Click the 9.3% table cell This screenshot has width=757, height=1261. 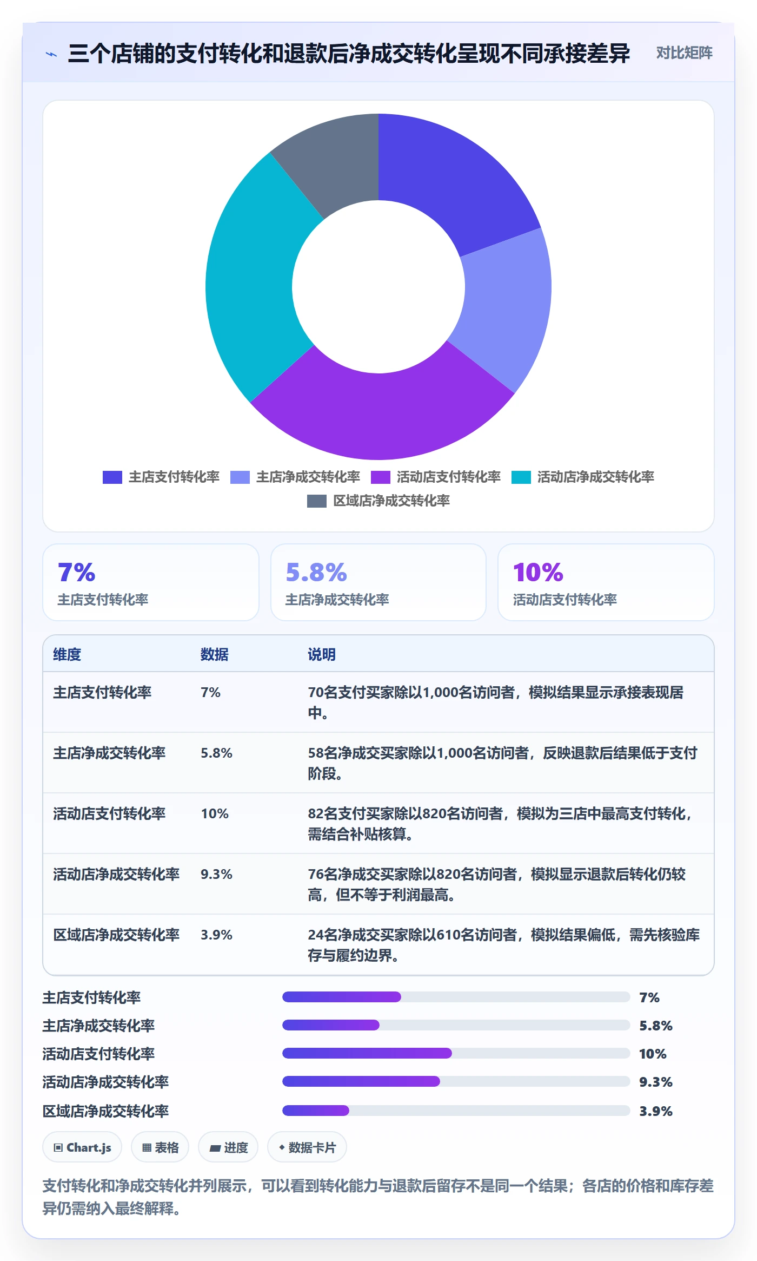(216, 874)
